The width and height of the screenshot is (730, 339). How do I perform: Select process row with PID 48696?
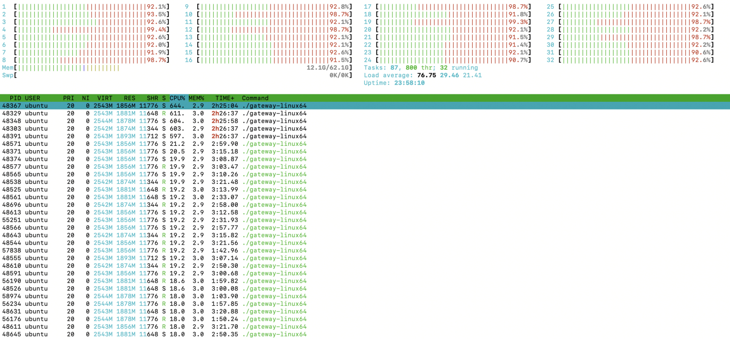tap(365, 204)
